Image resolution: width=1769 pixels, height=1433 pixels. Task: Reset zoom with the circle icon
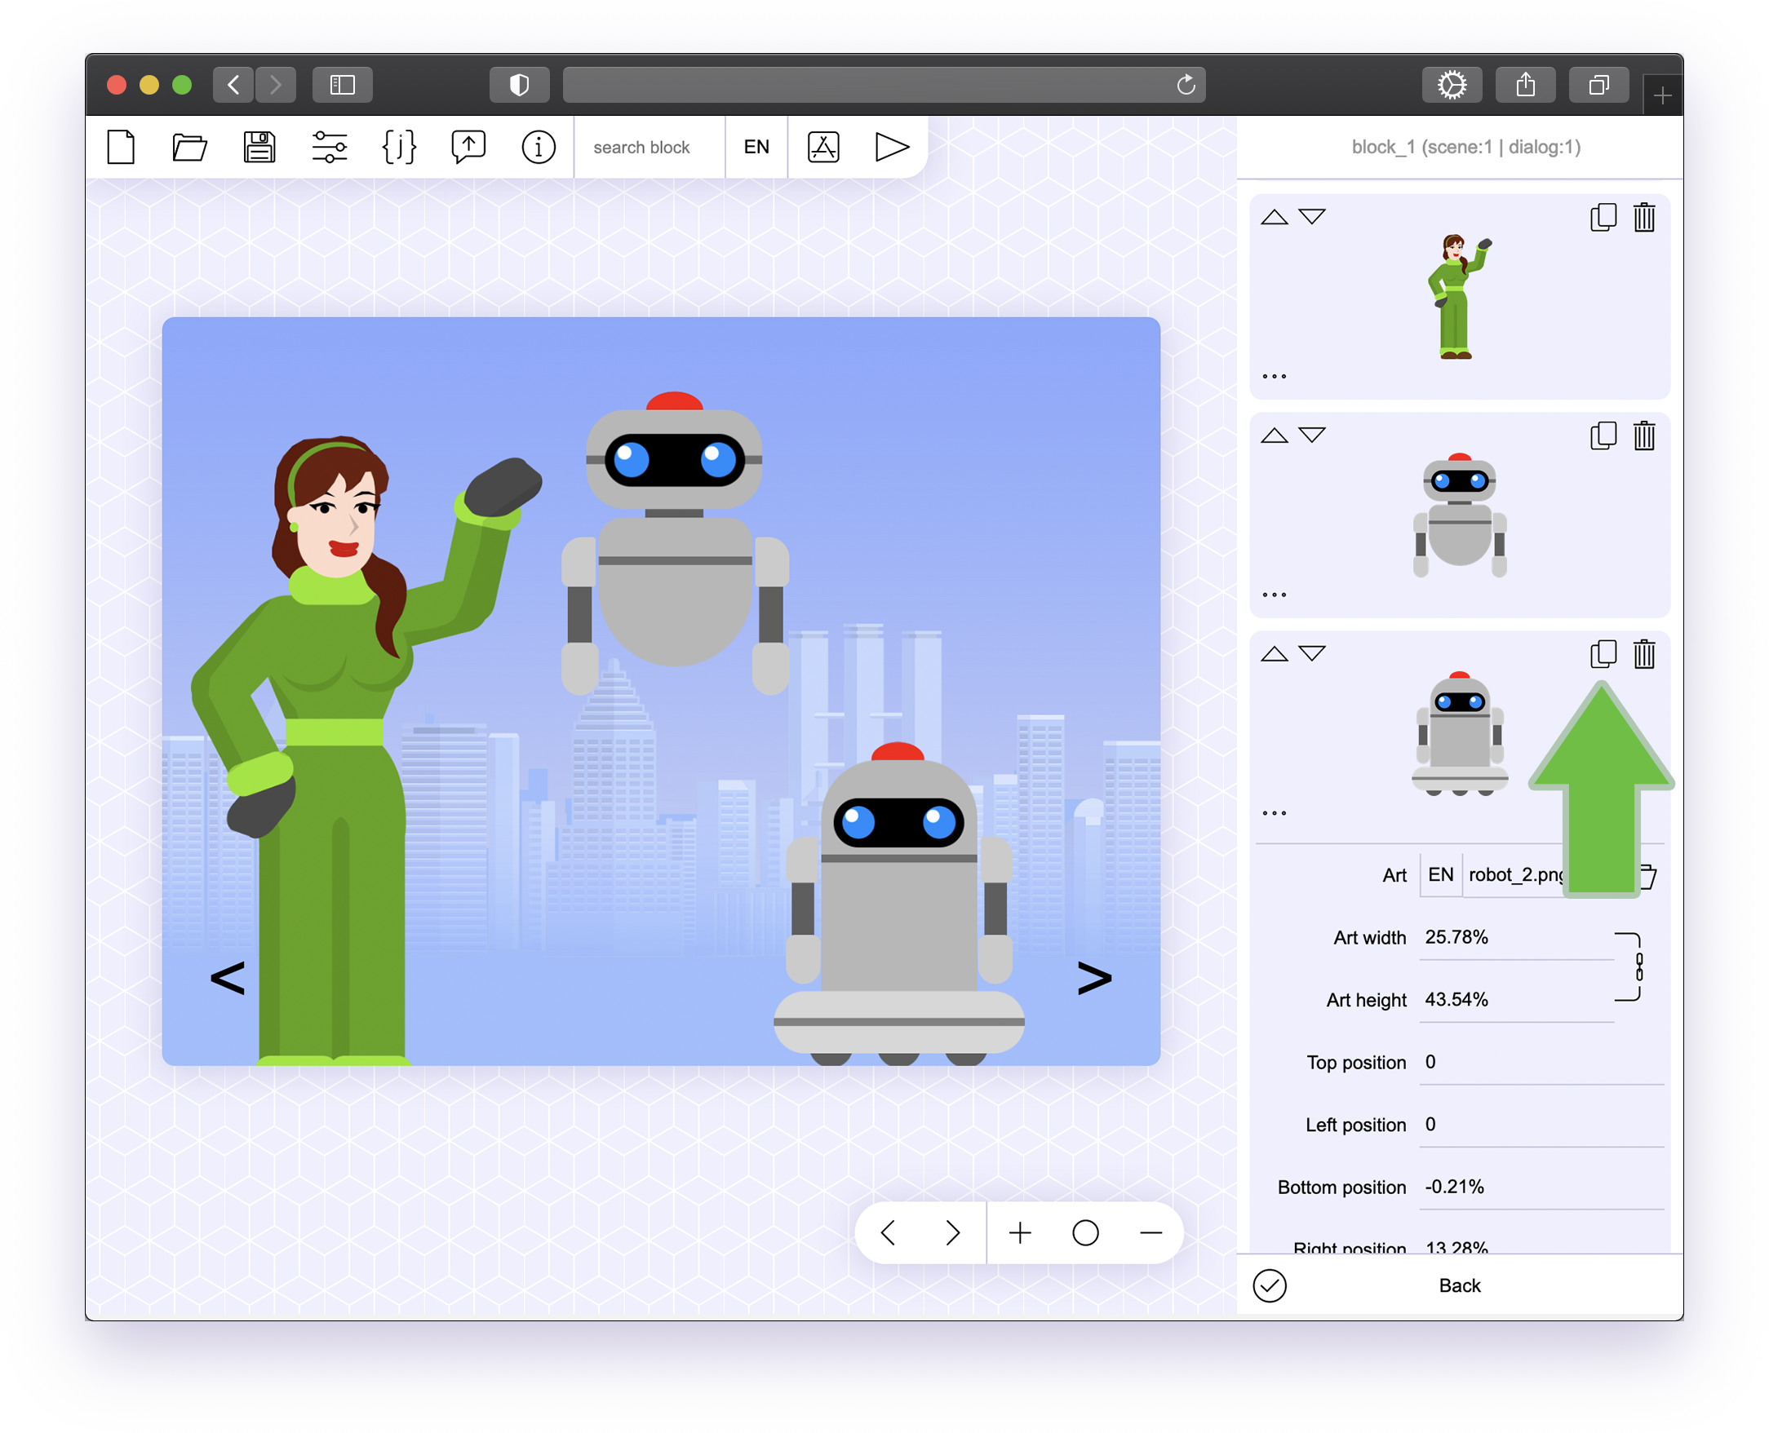(1085, 1233)
